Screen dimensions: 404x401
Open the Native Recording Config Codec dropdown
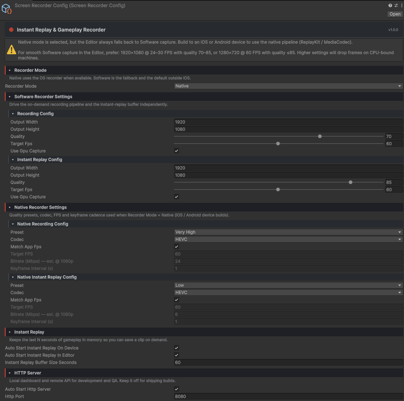click(288, 239)
